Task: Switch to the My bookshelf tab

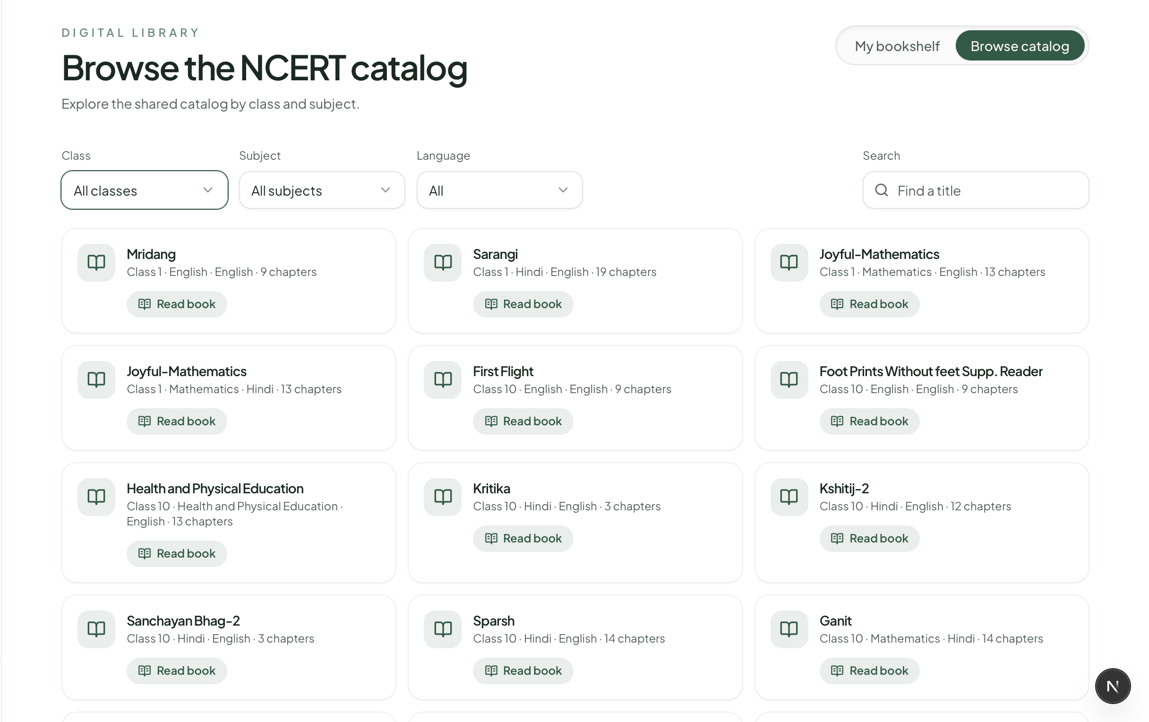Action: 897,46
